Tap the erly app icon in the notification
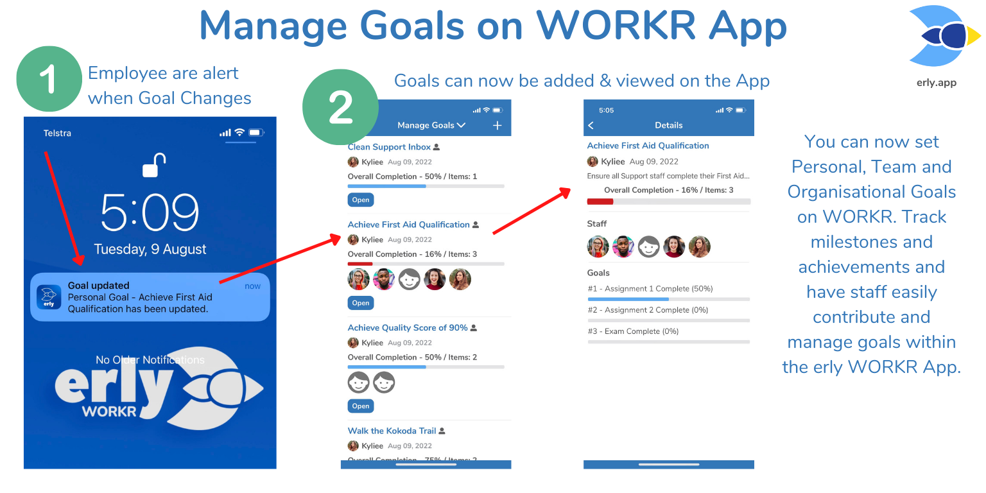The image size is (986, 493). (x=49, y=297)
